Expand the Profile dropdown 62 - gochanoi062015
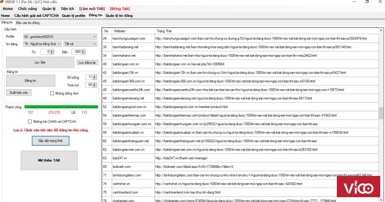This screenshot has height=202, width=385. [60, 37]
